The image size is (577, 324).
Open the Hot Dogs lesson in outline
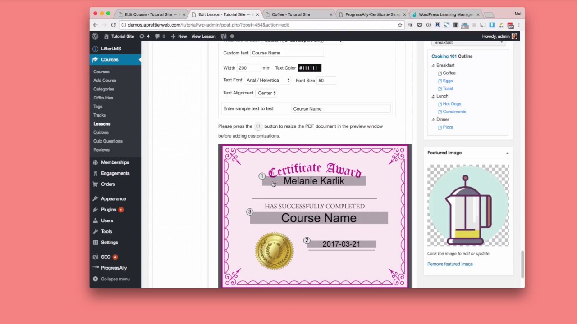[x=452, y=104]
